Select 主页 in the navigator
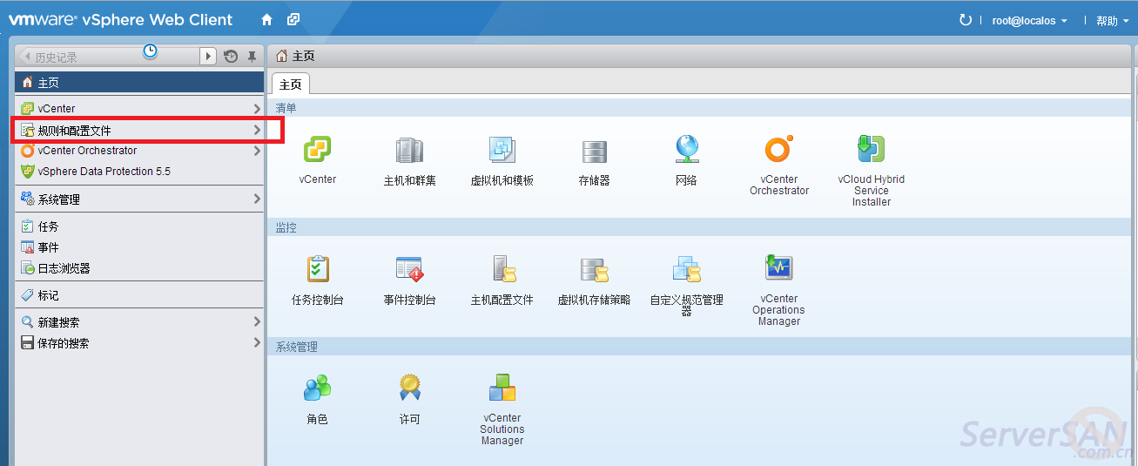 point(139,83)
